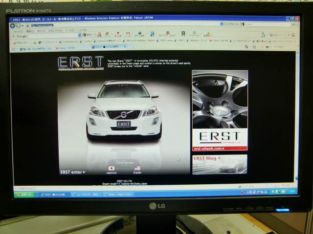The image size is (313, 234).
Task: Open the お気に入り(A) menu
Action: click(x=55, y=31)
